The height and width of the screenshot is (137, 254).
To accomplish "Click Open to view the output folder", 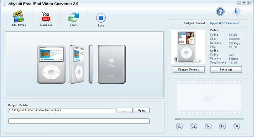I will point(141,110).
